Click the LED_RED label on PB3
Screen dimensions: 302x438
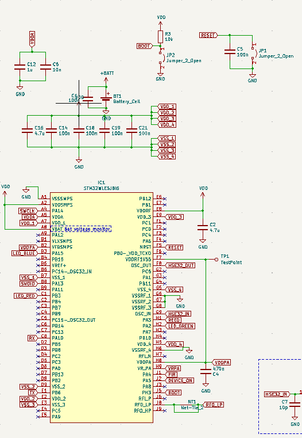26,296
